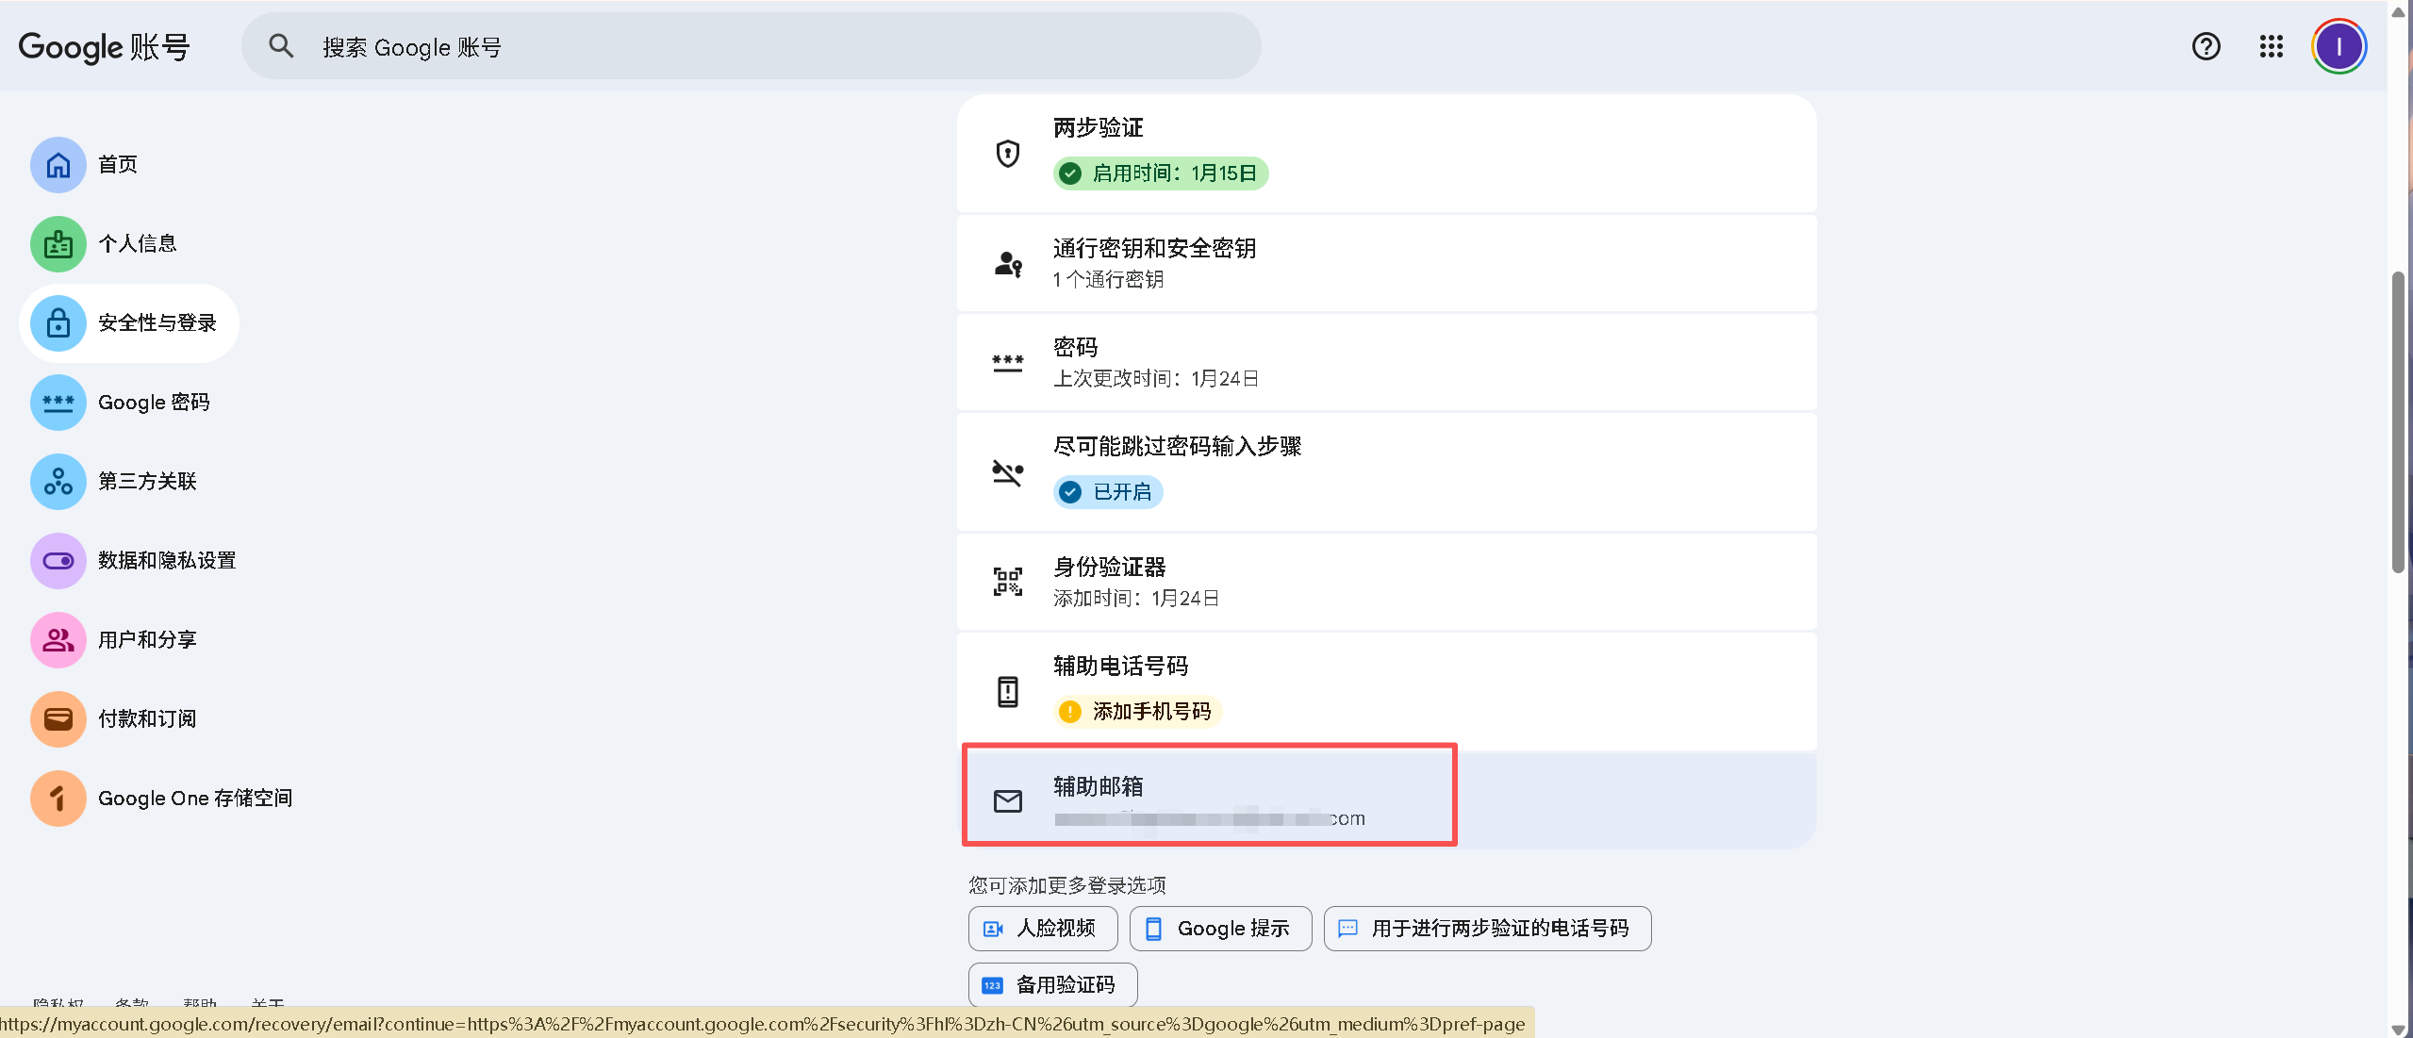
Task: Click the 第三方关联 sidebar icon
Action: click(58, 482)
